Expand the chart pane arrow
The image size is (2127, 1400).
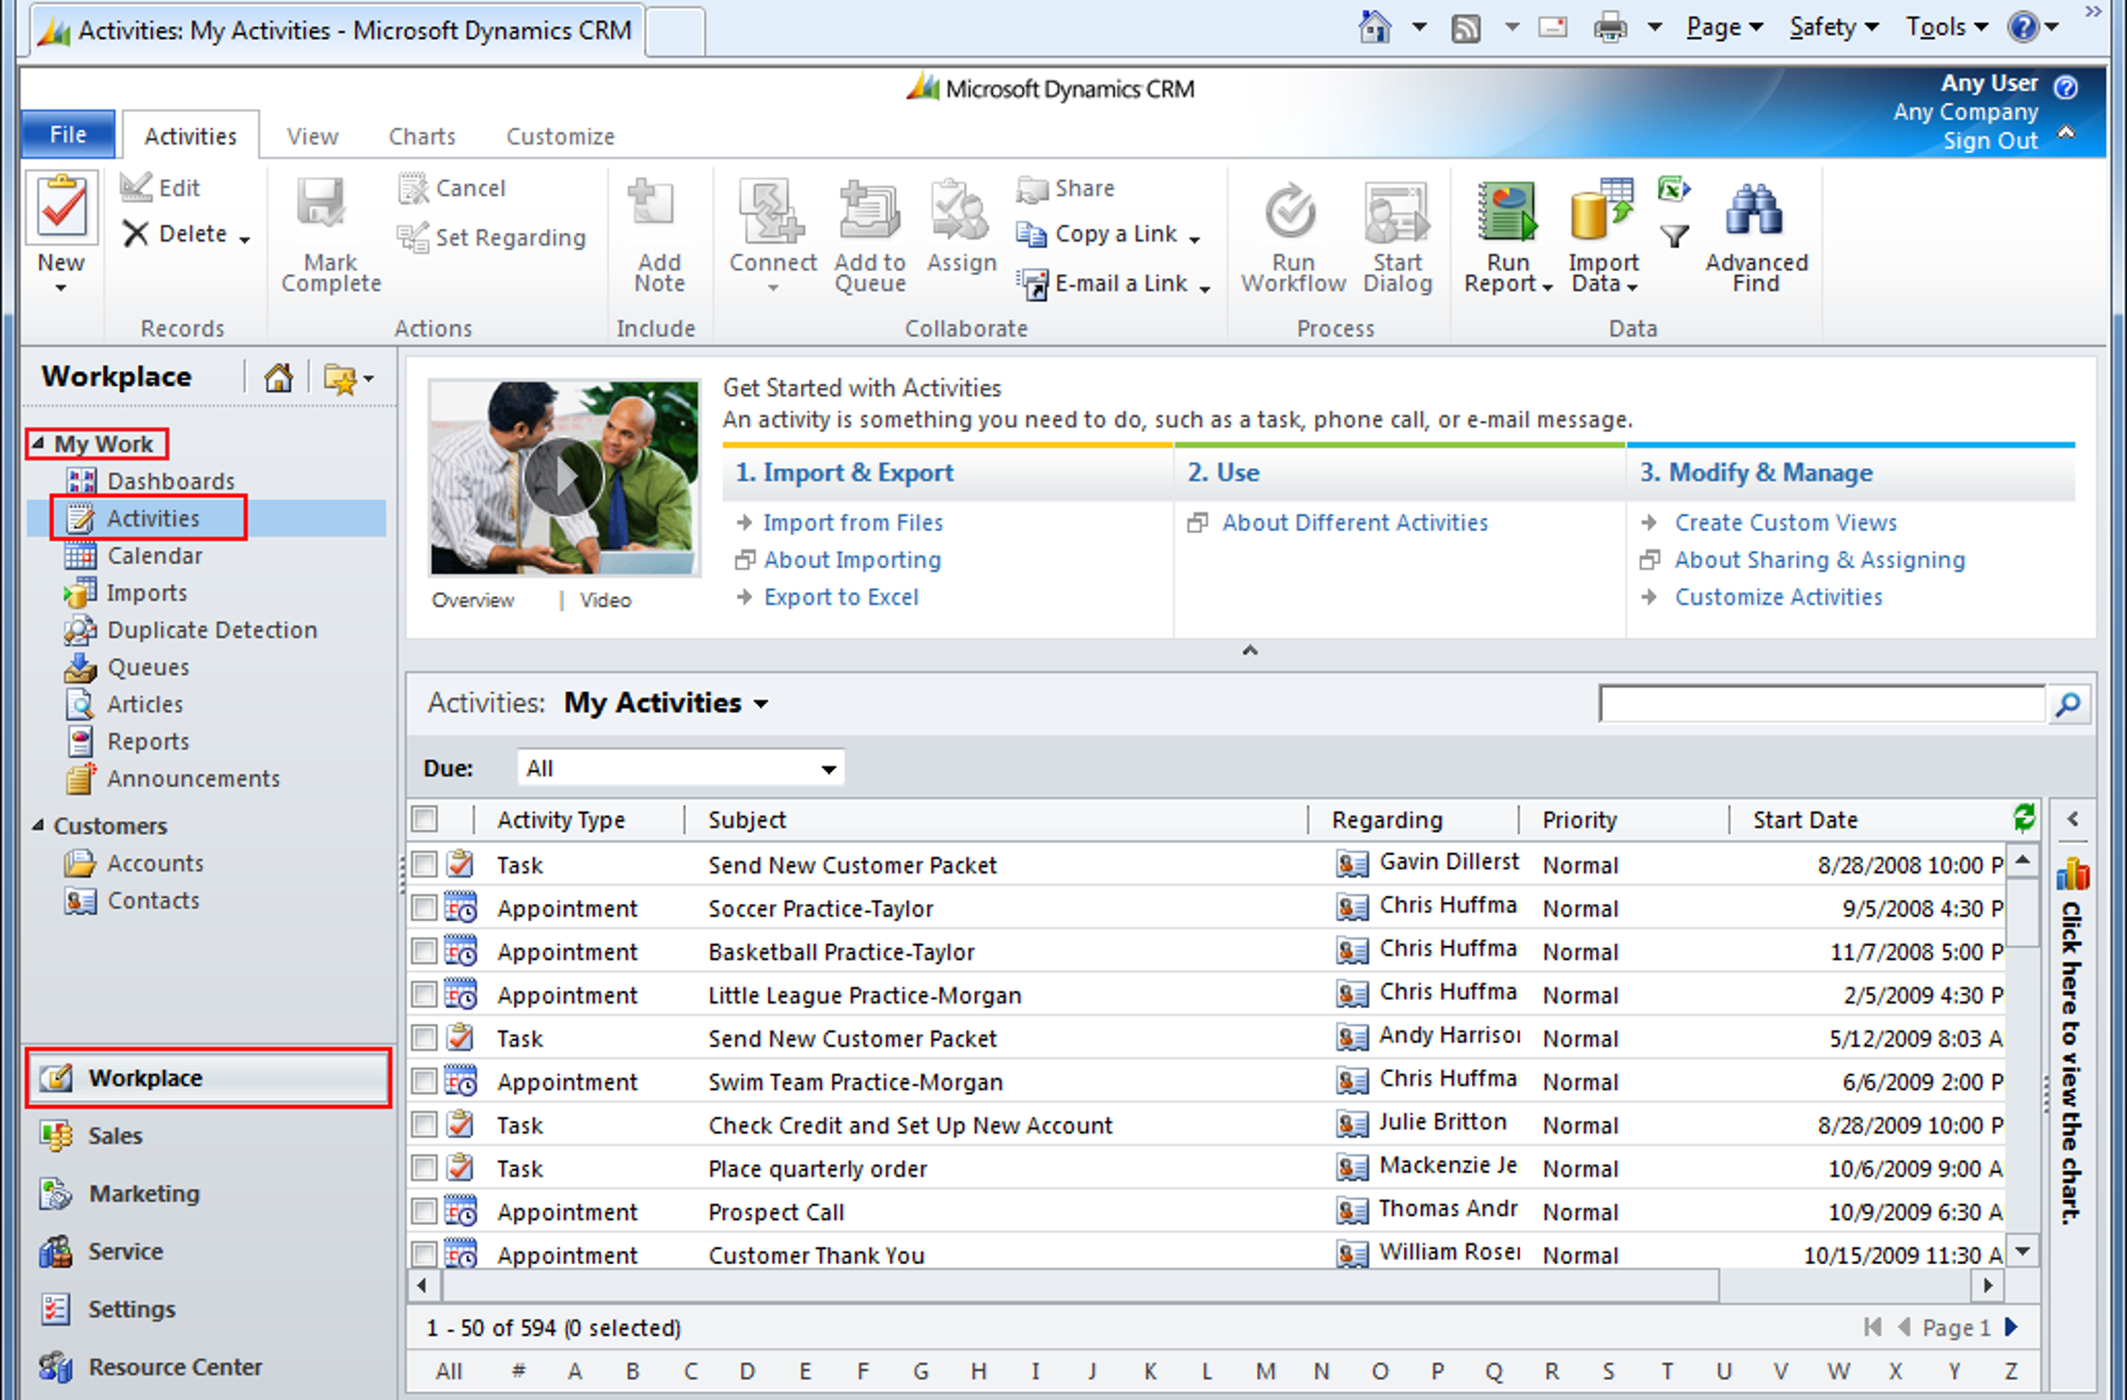click(2073, 818)
